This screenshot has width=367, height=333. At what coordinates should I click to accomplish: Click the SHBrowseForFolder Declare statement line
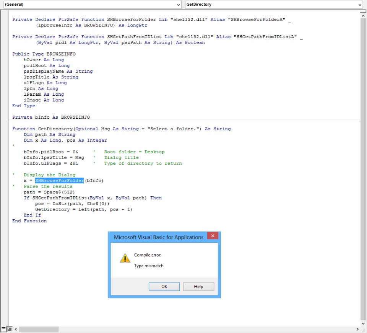point(152,20)
